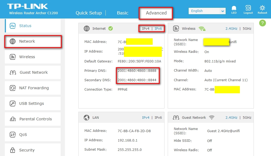The image size is (271, 156).
Task: Click the Parental Controls family icon
Action: click(x=13, y=119)
